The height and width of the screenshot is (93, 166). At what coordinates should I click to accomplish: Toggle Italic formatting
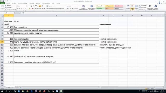[x=20, y=9]
